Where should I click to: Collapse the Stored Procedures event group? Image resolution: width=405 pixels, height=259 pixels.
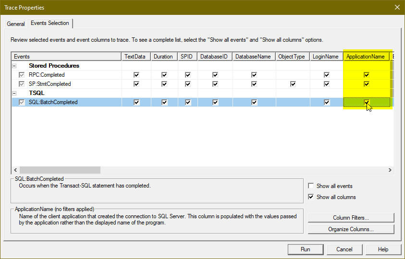(14, 66)
